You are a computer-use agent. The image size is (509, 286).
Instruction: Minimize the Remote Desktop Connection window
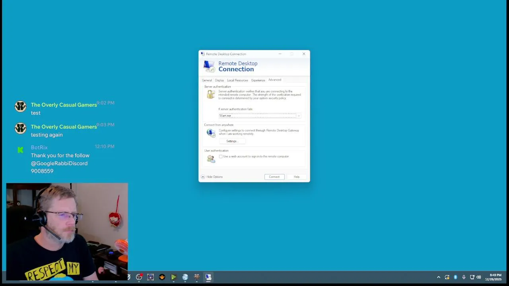tap(280, 54)
